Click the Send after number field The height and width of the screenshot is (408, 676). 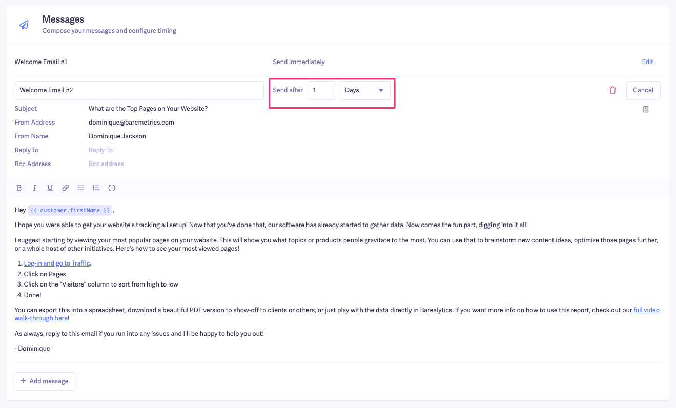coord(321,90)
